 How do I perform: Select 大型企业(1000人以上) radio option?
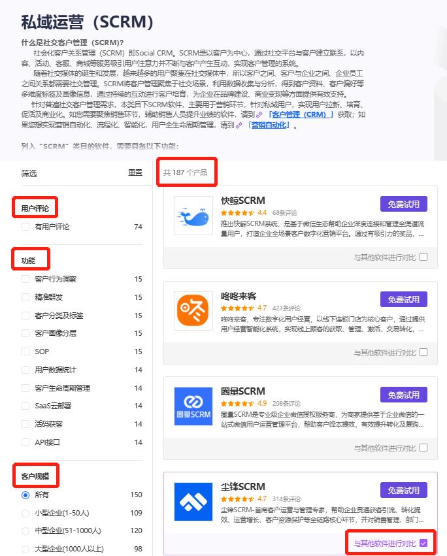(25, 549)
